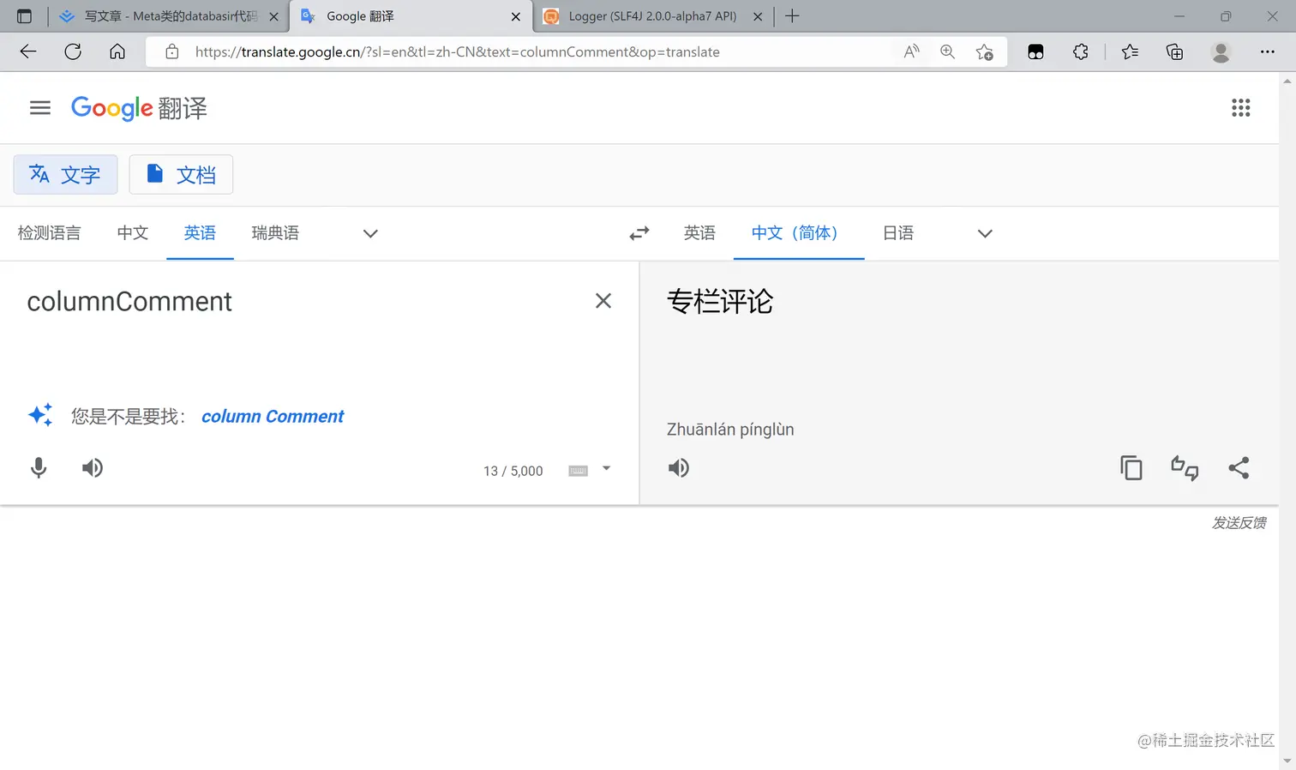This screenshot has width=1296, height=770.
Task: Go back with the browser back arrow
Action: pos(28,52)
